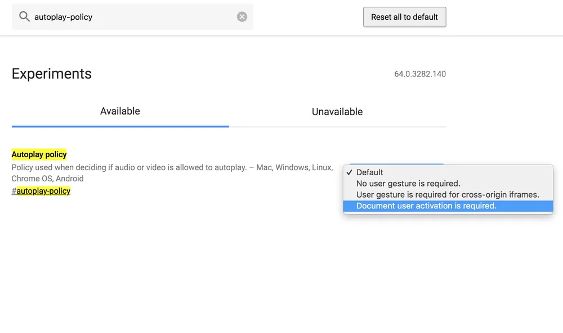Click the version number 64.0.3282.140
Image resolution: width=563 pixels, height=333 pixels.
pyautogui.click(x=420, y=74)
